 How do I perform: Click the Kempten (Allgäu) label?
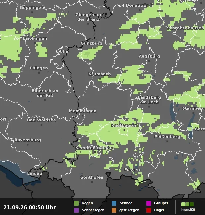point(95,148)
